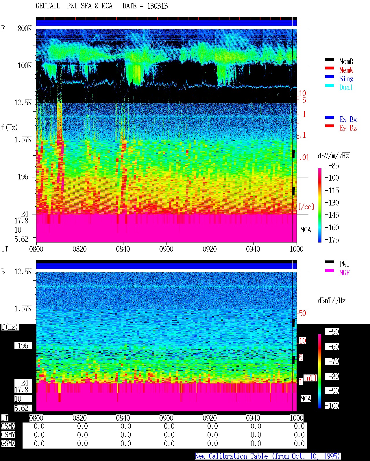Image resolution: width=370 pixels, height=461 pixels.
Task: Click the GSMZ row label
Action: click(8, 443)
